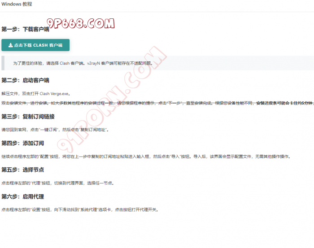This screenshot has height=248, width=314.
Task: Click the 请您回到官网，点击"一键订阅" instruction line
Action: pyautogui.click(x=55, y=130)
